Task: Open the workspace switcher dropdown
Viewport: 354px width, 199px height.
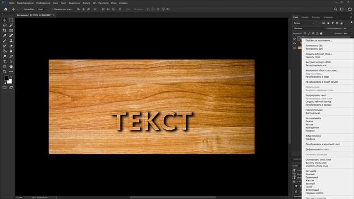Action: tap(342, 9)
